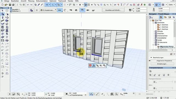Open the Project Map view in Navigator

[x=161, y=17]
